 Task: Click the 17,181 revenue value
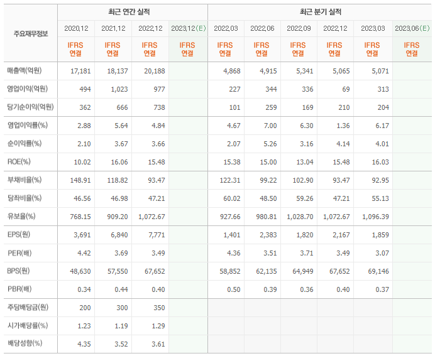click(x=80, y=71)
